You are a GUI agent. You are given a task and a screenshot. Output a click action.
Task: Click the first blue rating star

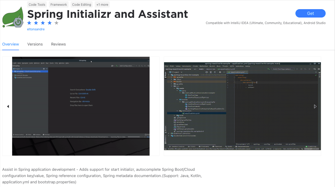click(29, 23)
